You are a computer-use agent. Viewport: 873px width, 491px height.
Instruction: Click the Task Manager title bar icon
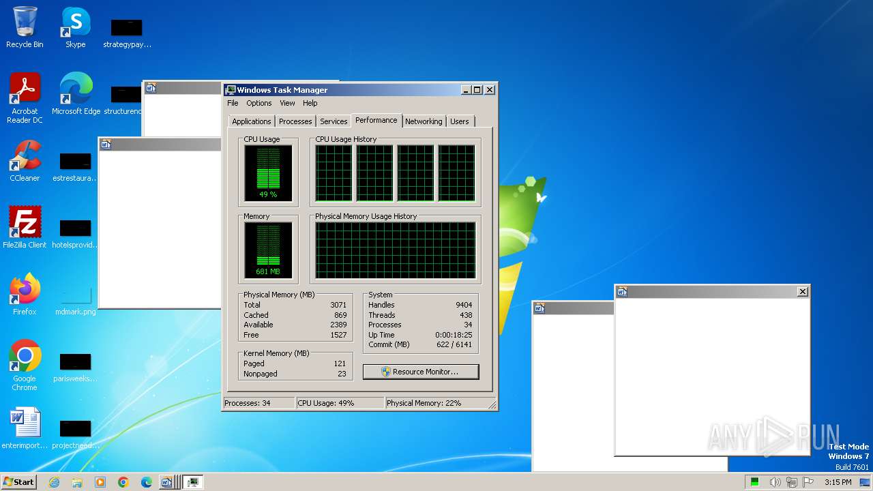pos(231,90)
